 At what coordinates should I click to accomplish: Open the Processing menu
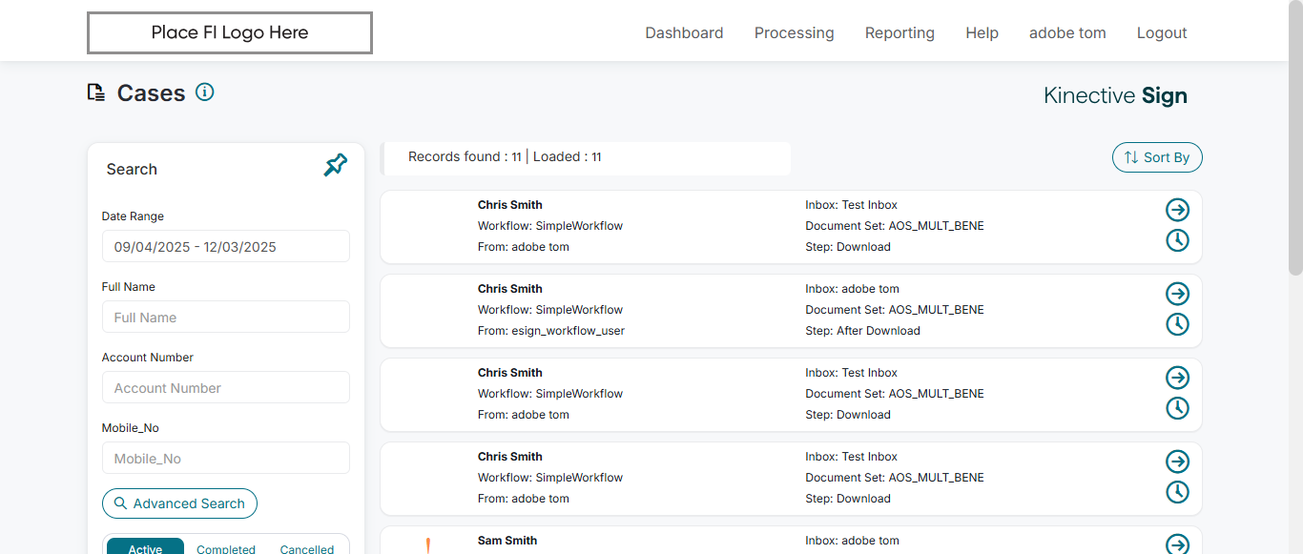pyautogui.click(x=794, y=32)
